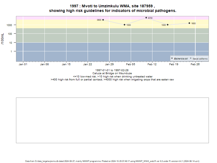Click the '3800' value label

click(99, 20)
